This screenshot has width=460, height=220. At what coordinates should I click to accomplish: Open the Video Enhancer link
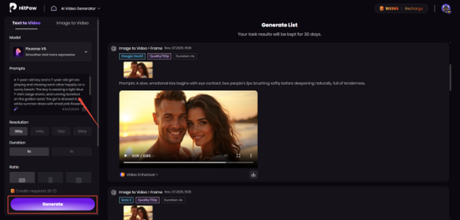[x=139, y=175]
